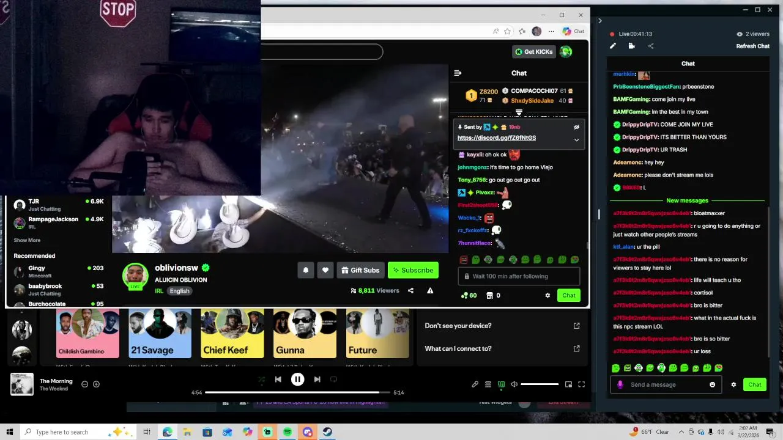Expand the chat leaderboard drop-down arrow
783x440 pixels.
click(519, 113)
